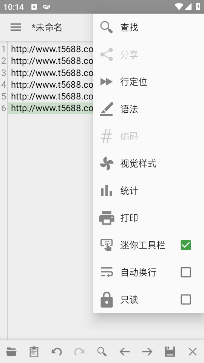Move cursor left with the left arrow icon
The height and width of the screenshot is (363, 204).
pos(125,352)
